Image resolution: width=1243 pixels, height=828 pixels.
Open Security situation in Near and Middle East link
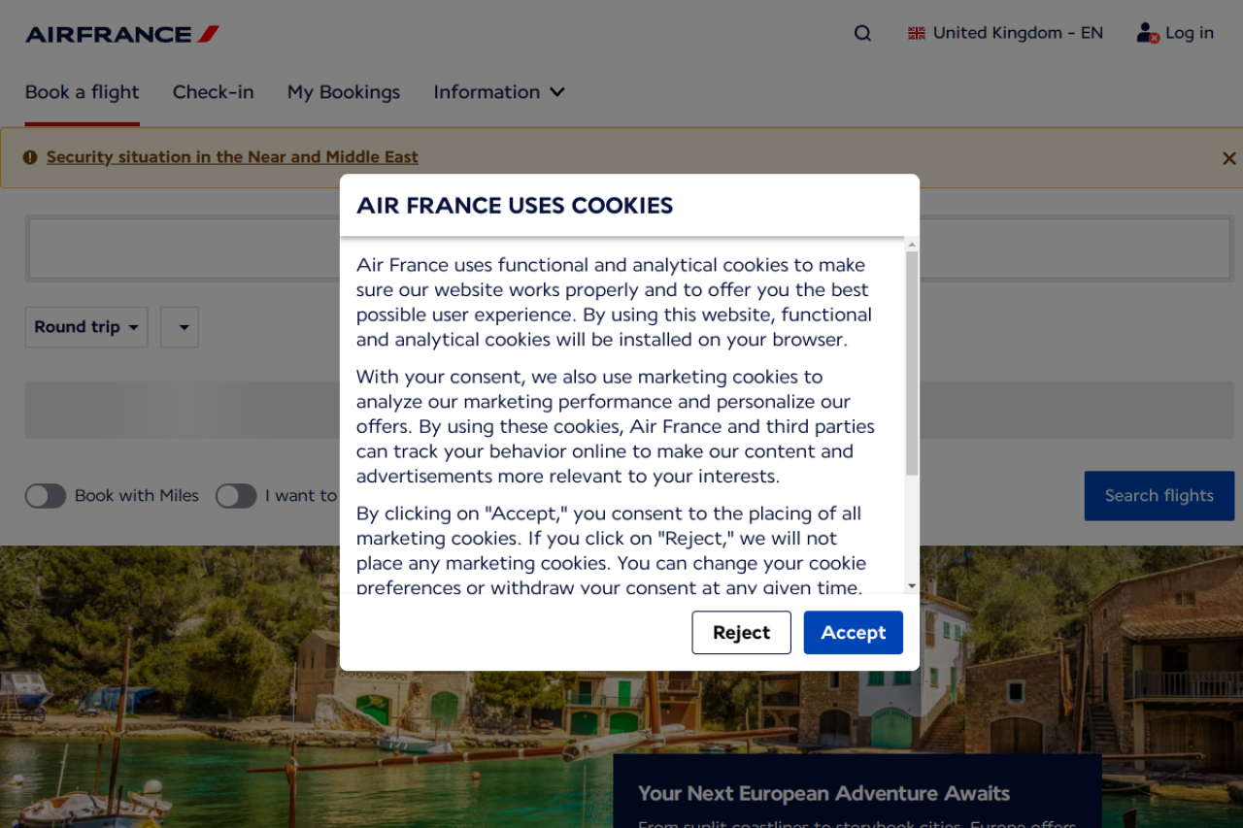pos(232,157)
